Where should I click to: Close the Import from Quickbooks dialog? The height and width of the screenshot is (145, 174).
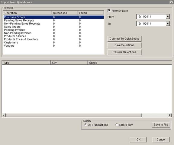pyautogui.click(x=171, y=2)
